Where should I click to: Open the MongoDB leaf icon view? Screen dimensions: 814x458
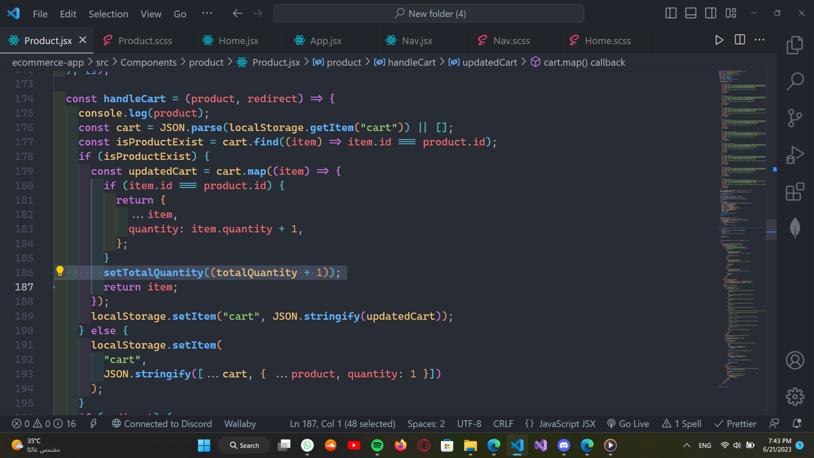(794, 228)
